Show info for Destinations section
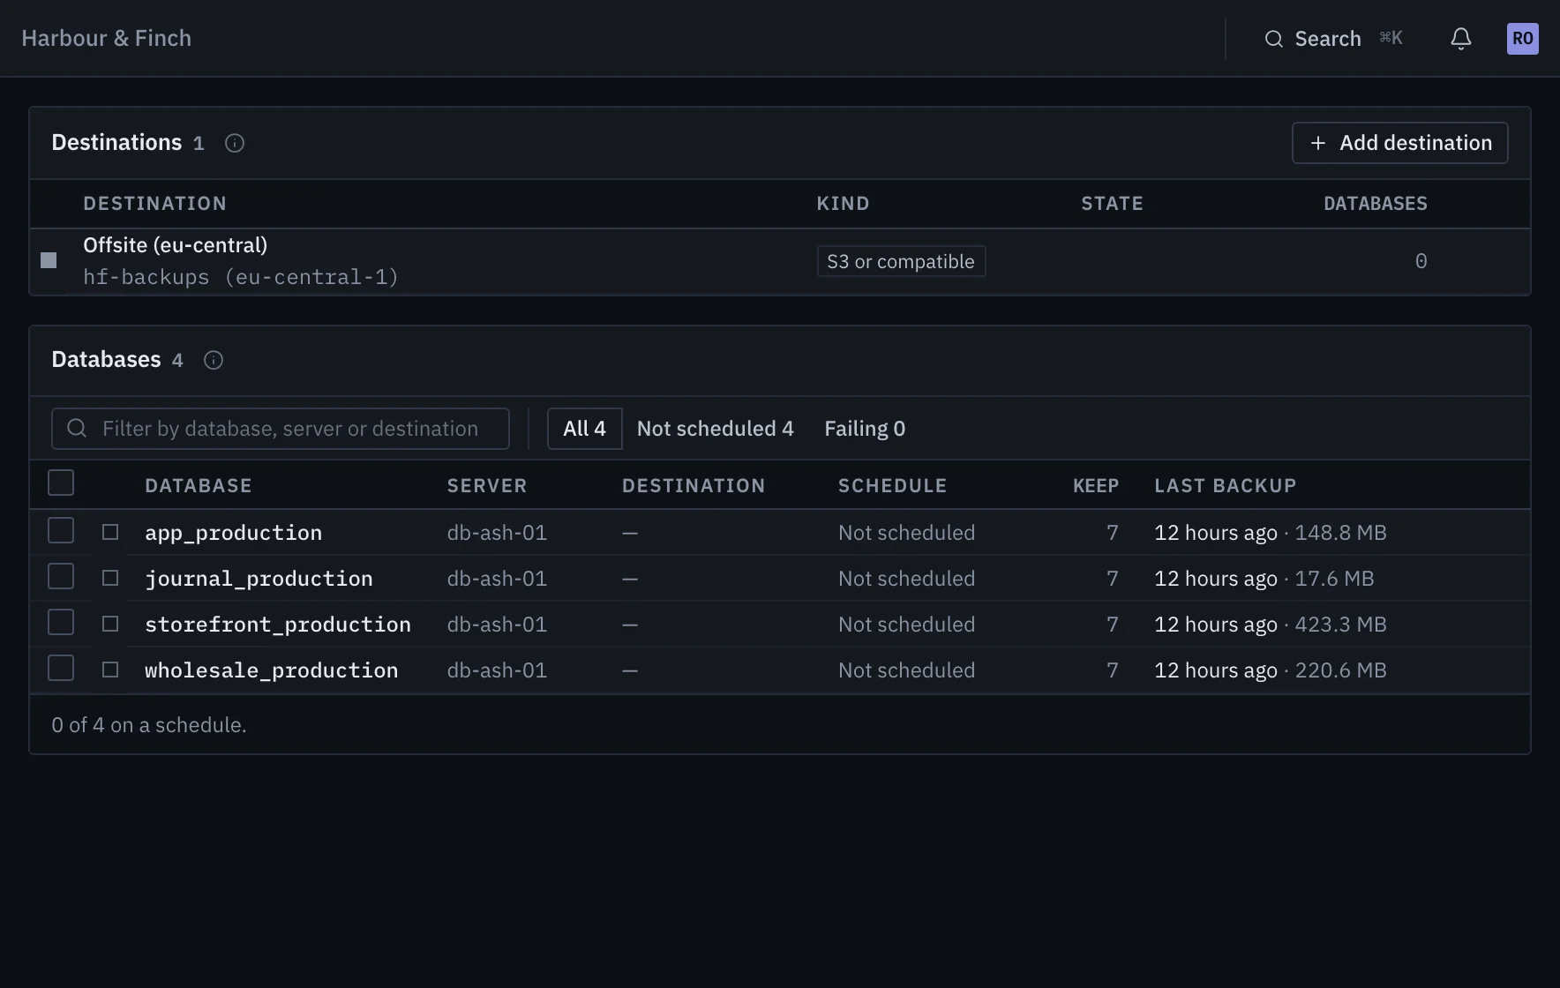The image size is (1560, 988). pyautogui.click(x=234, y=143)
